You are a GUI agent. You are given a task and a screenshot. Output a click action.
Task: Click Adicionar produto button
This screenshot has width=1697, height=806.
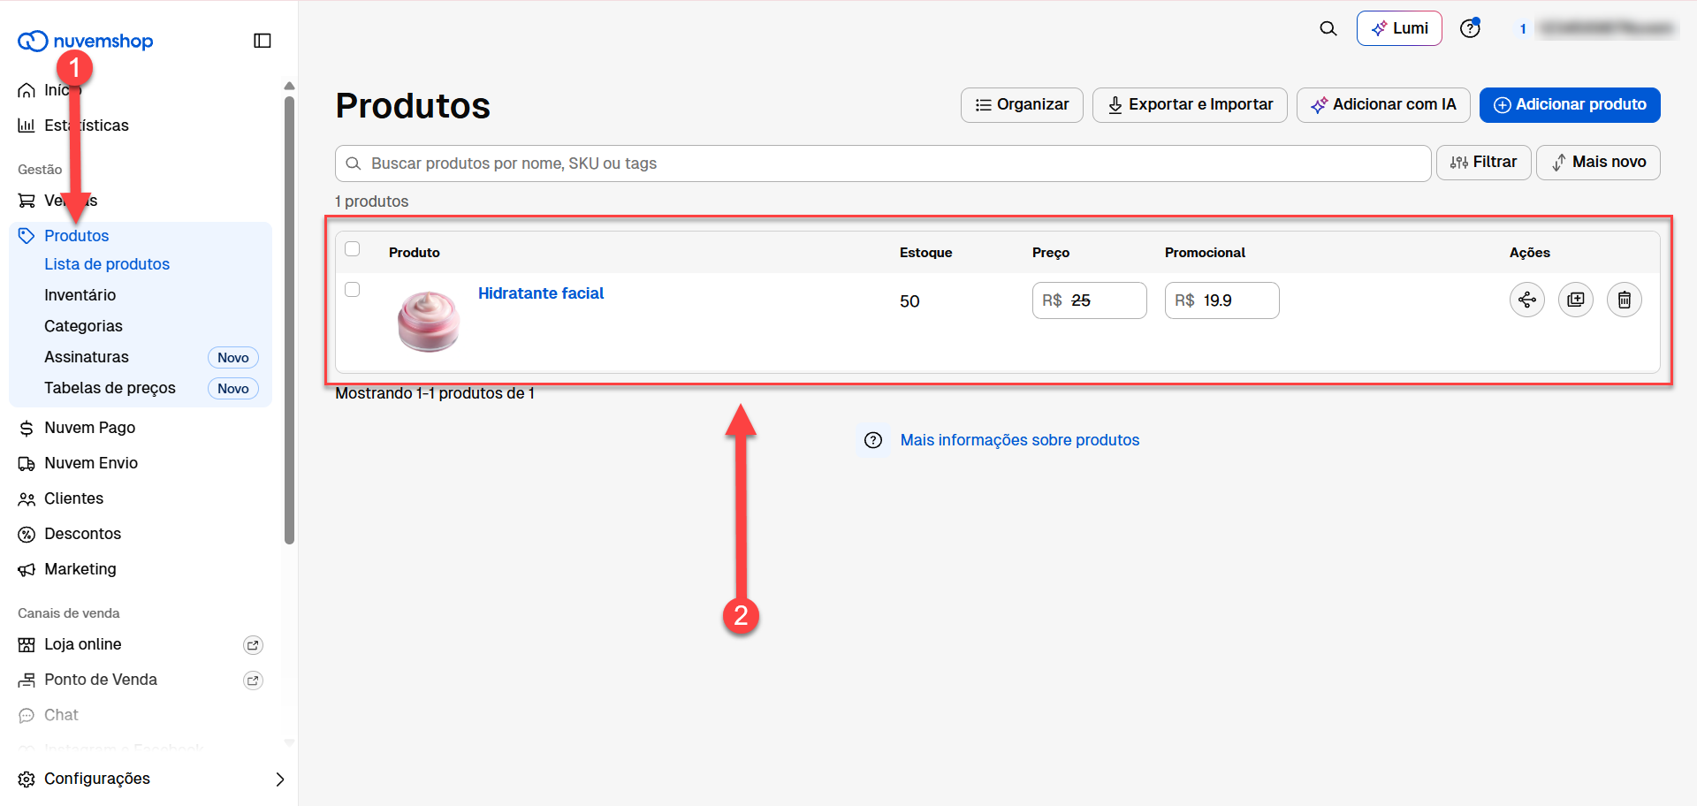pyautogui.click(x=1570, y=105)
